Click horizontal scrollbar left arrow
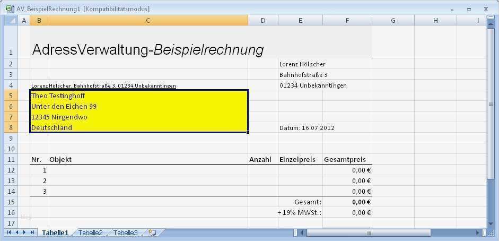Screen dimensions: 499x241 point(302,233)
